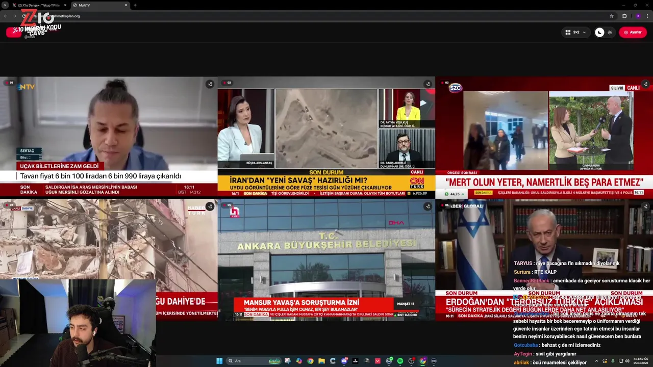Go back with the browser back arrow

[5, 16]
